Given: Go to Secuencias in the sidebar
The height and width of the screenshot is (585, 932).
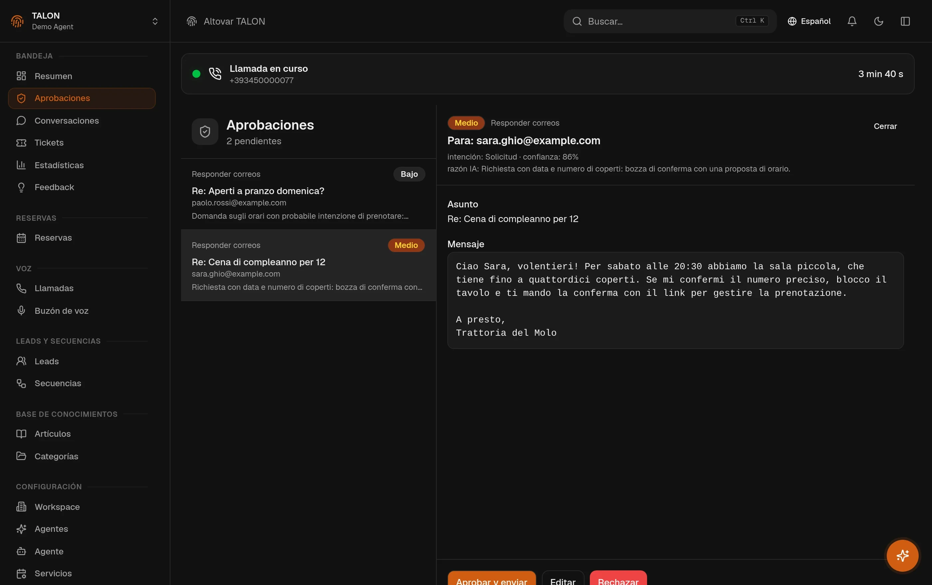Looking at the screenshot, I should (82, 383).
